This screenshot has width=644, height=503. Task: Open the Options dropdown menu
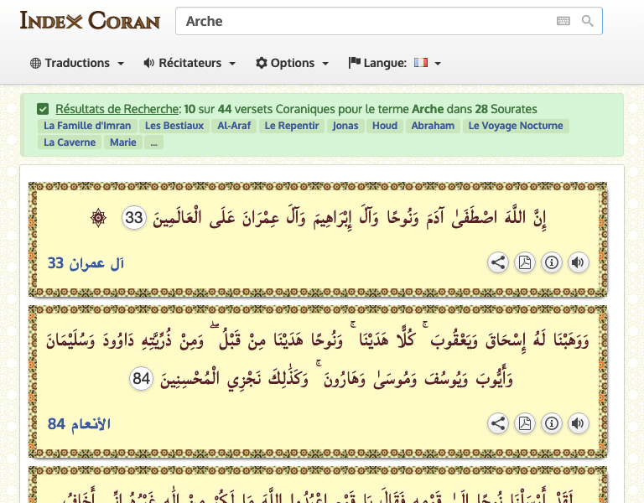(292, 63)
